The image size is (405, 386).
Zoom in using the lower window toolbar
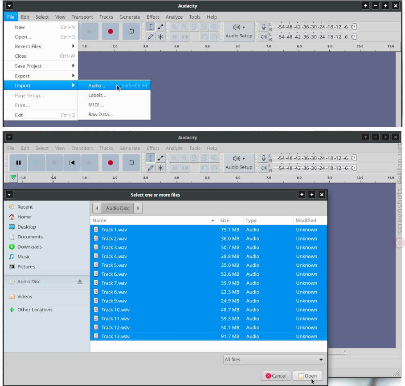point(175,158)
